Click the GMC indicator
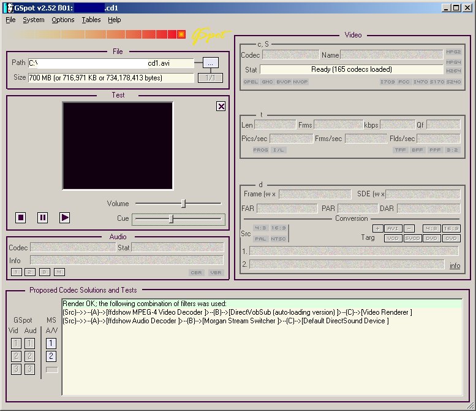 click(x=267, y=82)
